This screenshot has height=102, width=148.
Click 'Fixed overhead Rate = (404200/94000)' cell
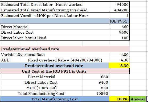tap(65, 60)
